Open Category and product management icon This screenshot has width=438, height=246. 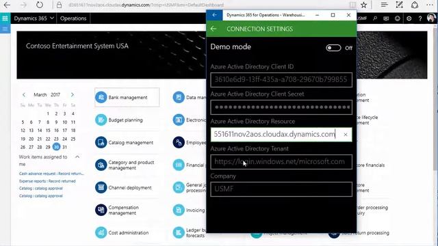101,165
